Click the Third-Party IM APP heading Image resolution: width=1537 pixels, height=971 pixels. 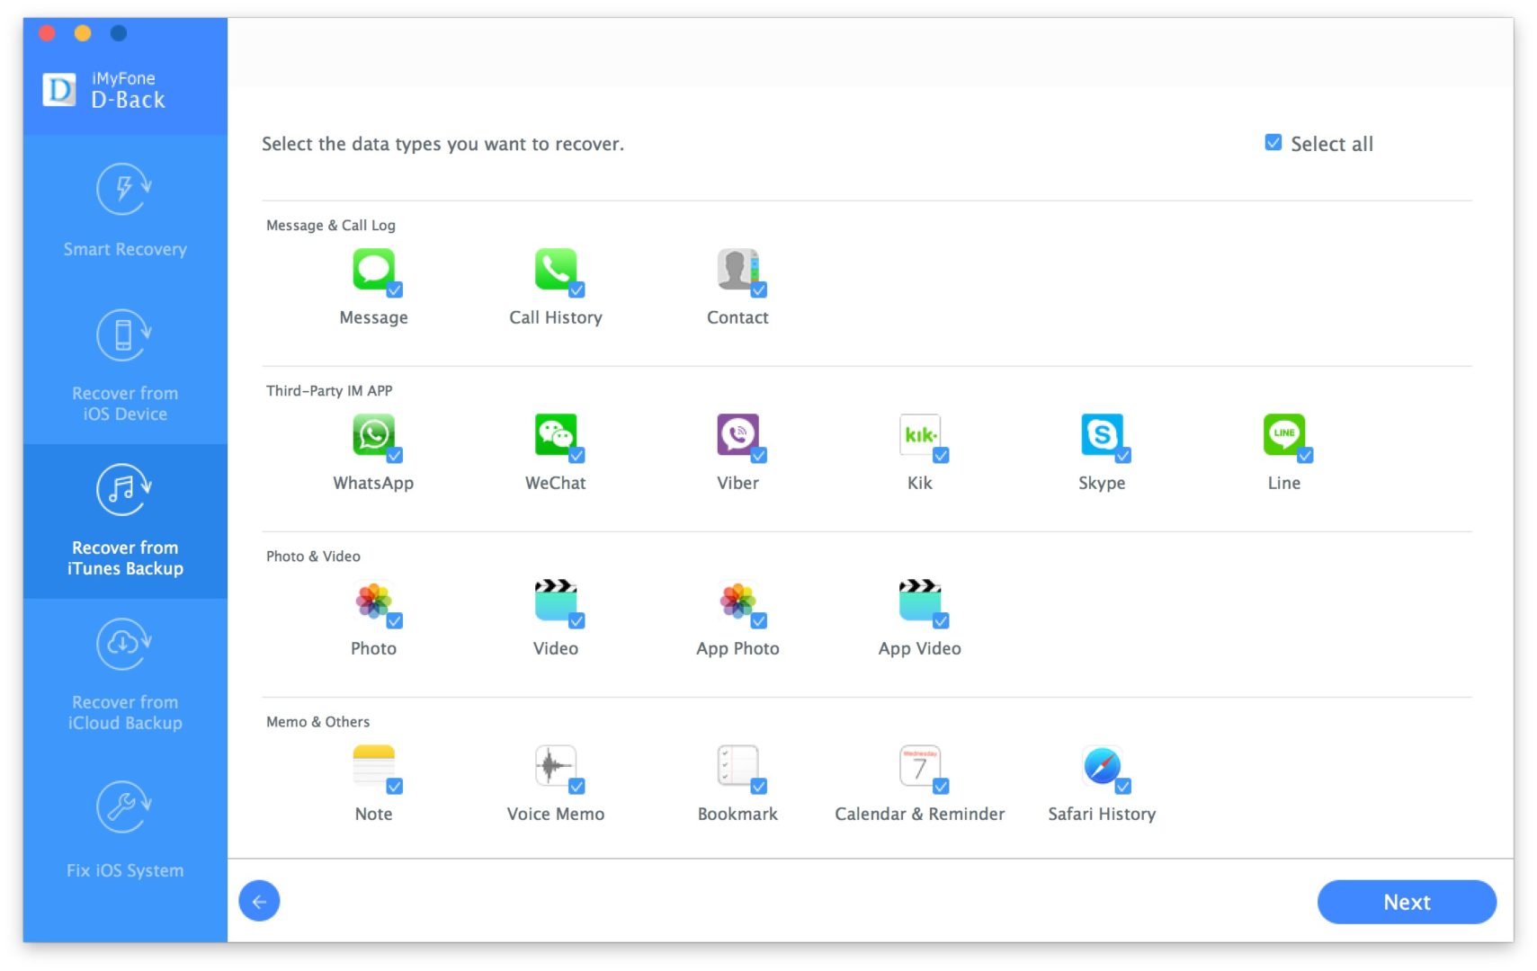click(329, 390)
